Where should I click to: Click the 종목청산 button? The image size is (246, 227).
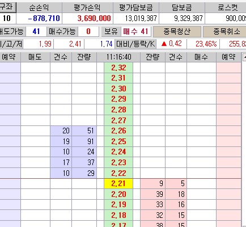[x=177, y=32]
